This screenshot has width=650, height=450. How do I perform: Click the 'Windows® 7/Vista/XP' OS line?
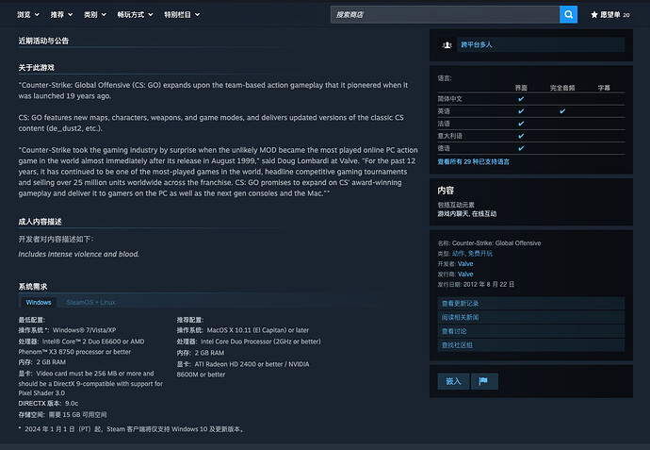pyautogui.click(x=67, y=330)
